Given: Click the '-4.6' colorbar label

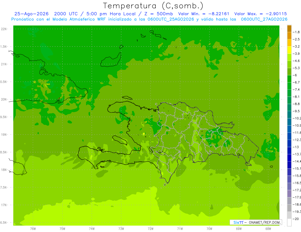Looking at the screenshot, I should click(296, 61).
